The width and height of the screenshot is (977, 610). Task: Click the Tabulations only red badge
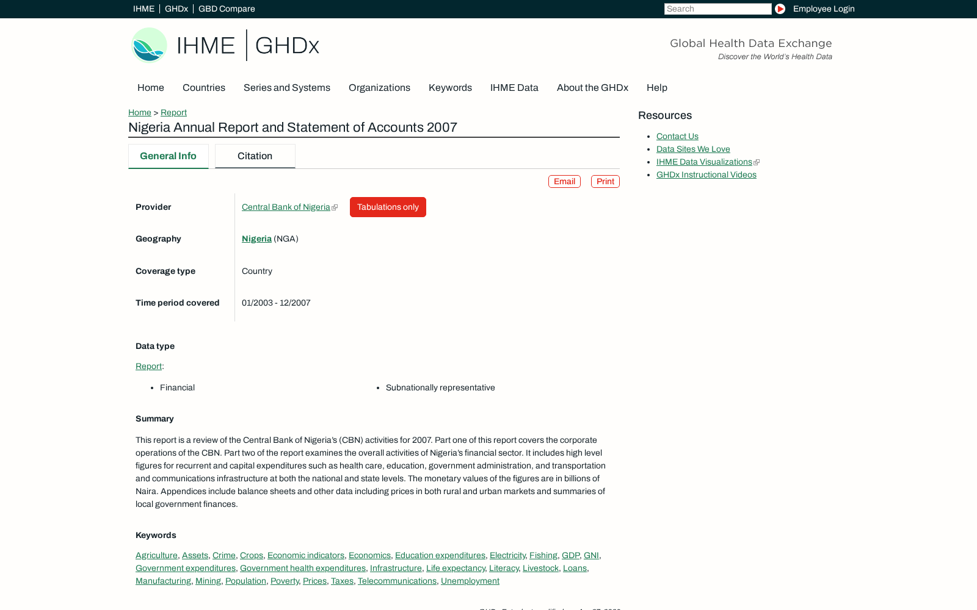point(388,207)
